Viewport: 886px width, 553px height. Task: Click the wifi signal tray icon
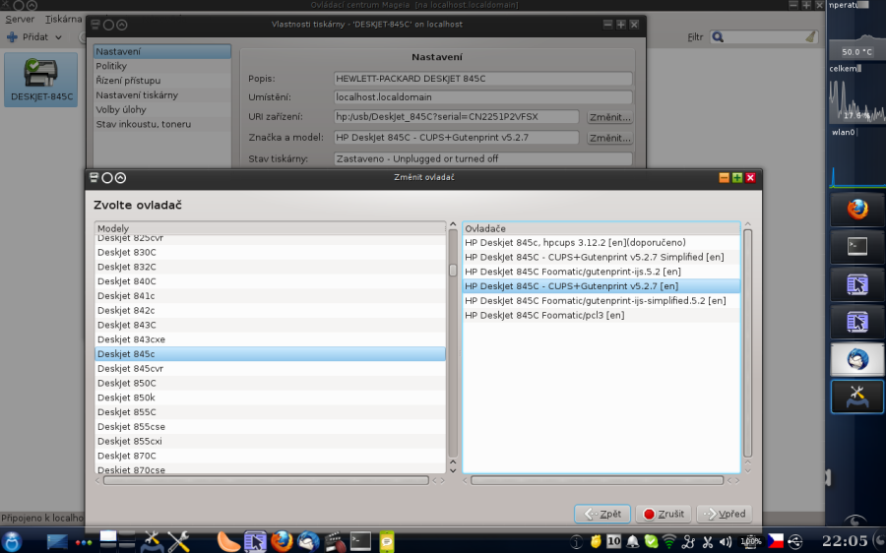[x=669, y=542]
